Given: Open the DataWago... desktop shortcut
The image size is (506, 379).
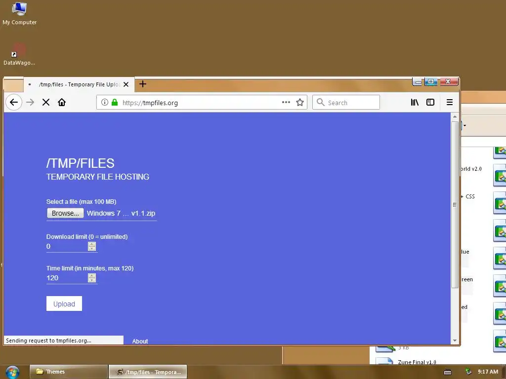Looking at the screenshot, I should (19, 54).
